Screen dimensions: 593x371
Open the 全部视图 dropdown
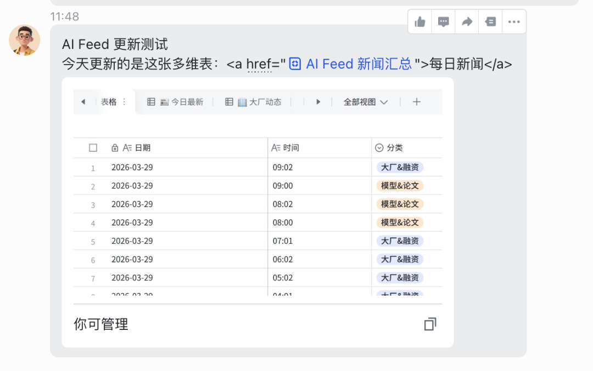coord(365,101)
